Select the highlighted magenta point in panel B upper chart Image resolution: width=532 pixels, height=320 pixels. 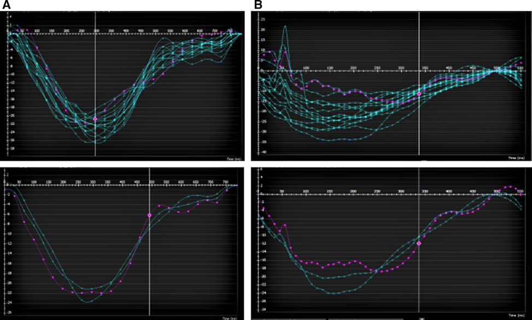tap(419, 94)
